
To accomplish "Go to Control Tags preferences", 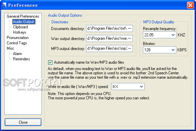I will click(17, 43).
